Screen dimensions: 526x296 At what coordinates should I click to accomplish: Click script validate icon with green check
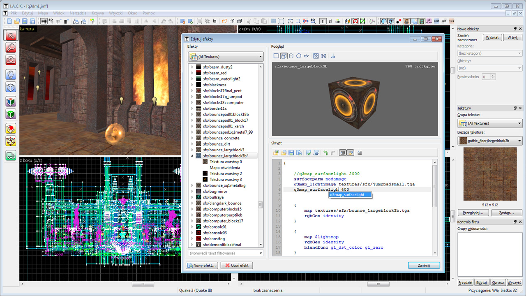pos(309,153)
